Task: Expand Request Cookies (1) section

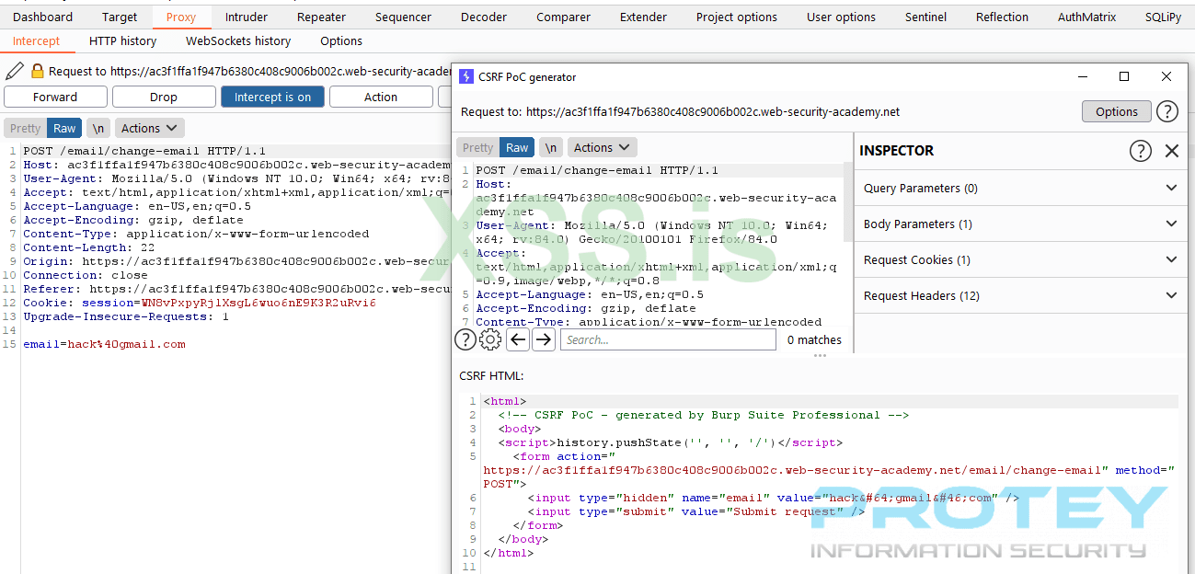Action: point(1020,259)
